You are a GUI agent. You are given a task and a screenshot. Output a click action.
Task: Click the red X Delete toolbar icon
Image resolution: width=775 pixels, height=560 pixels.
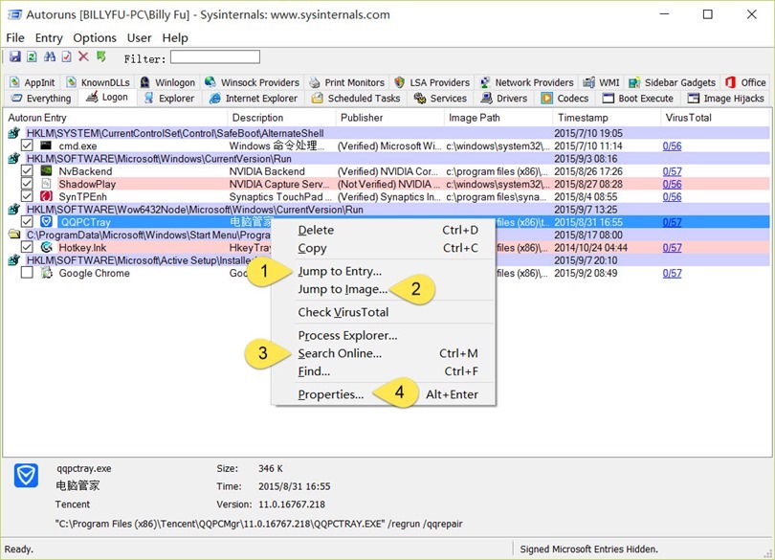(83, 56)
